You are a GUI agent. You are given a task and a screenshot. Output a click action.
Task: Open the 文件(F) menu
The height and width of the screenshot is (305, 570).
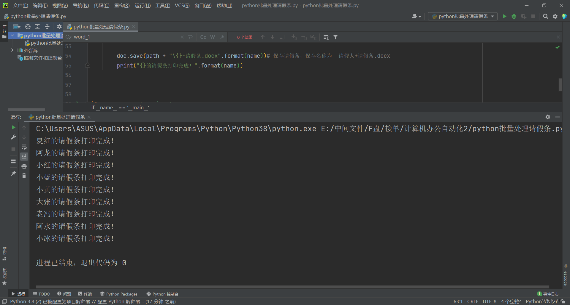click(x=20, y=5)
